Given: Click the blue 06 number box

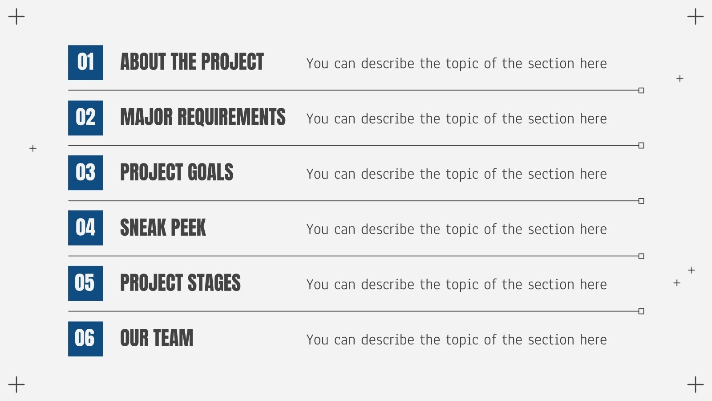Looking at the screenshot, I should point(85,339).
